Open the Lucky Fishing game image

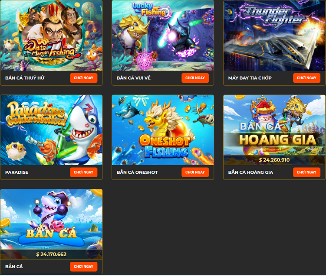click(163, 36)
